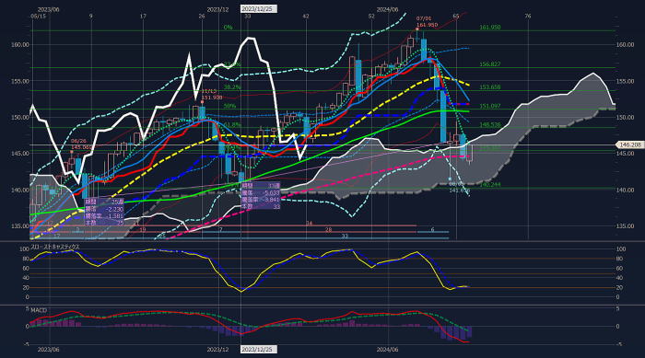Select the Fibonacci 61.8% label
The width and height of the screenshot is (645, 358).
click(232, 124)
